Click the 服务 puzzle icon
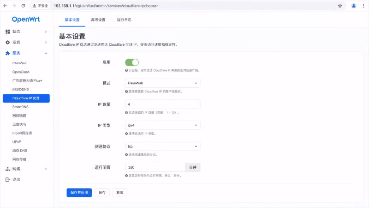The height and width of the screenshot is (208, 369). coord(7,53)
